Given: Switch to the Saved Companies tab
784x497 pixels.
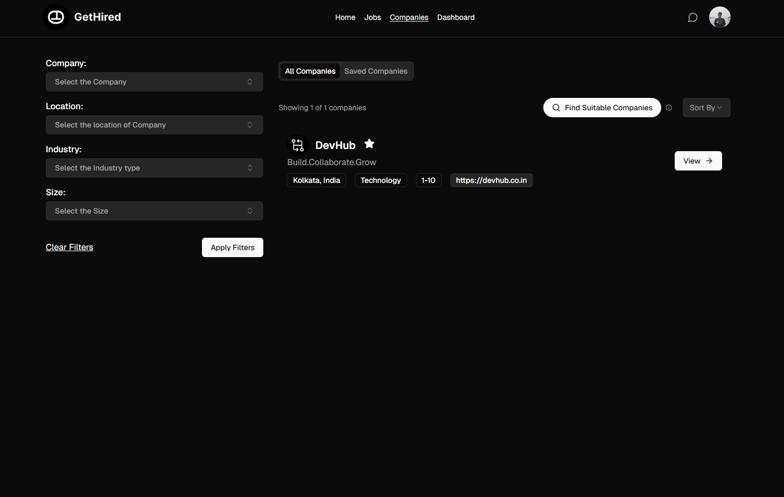Looking at the screenshot, I should (376, 71).
